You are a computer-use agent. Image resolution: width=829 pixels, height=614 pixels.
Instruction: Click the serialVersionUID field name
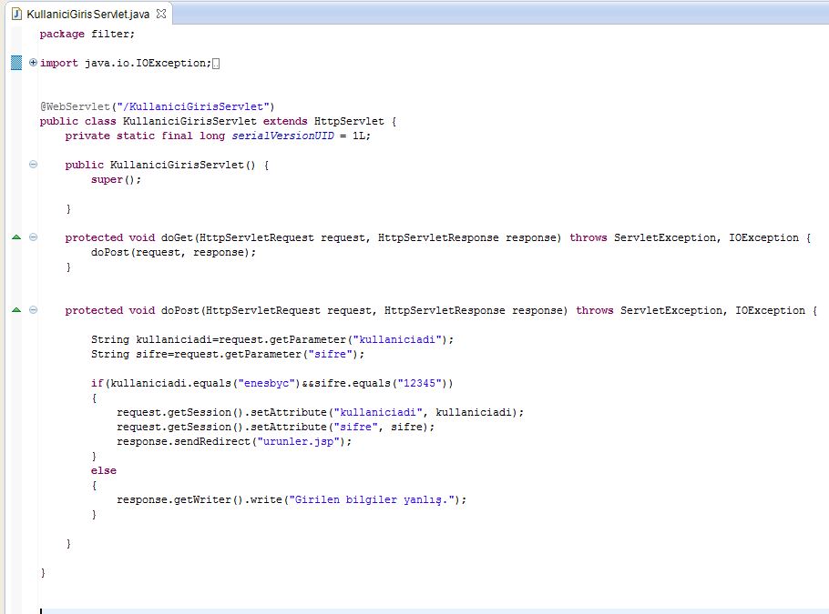(282, 136)
